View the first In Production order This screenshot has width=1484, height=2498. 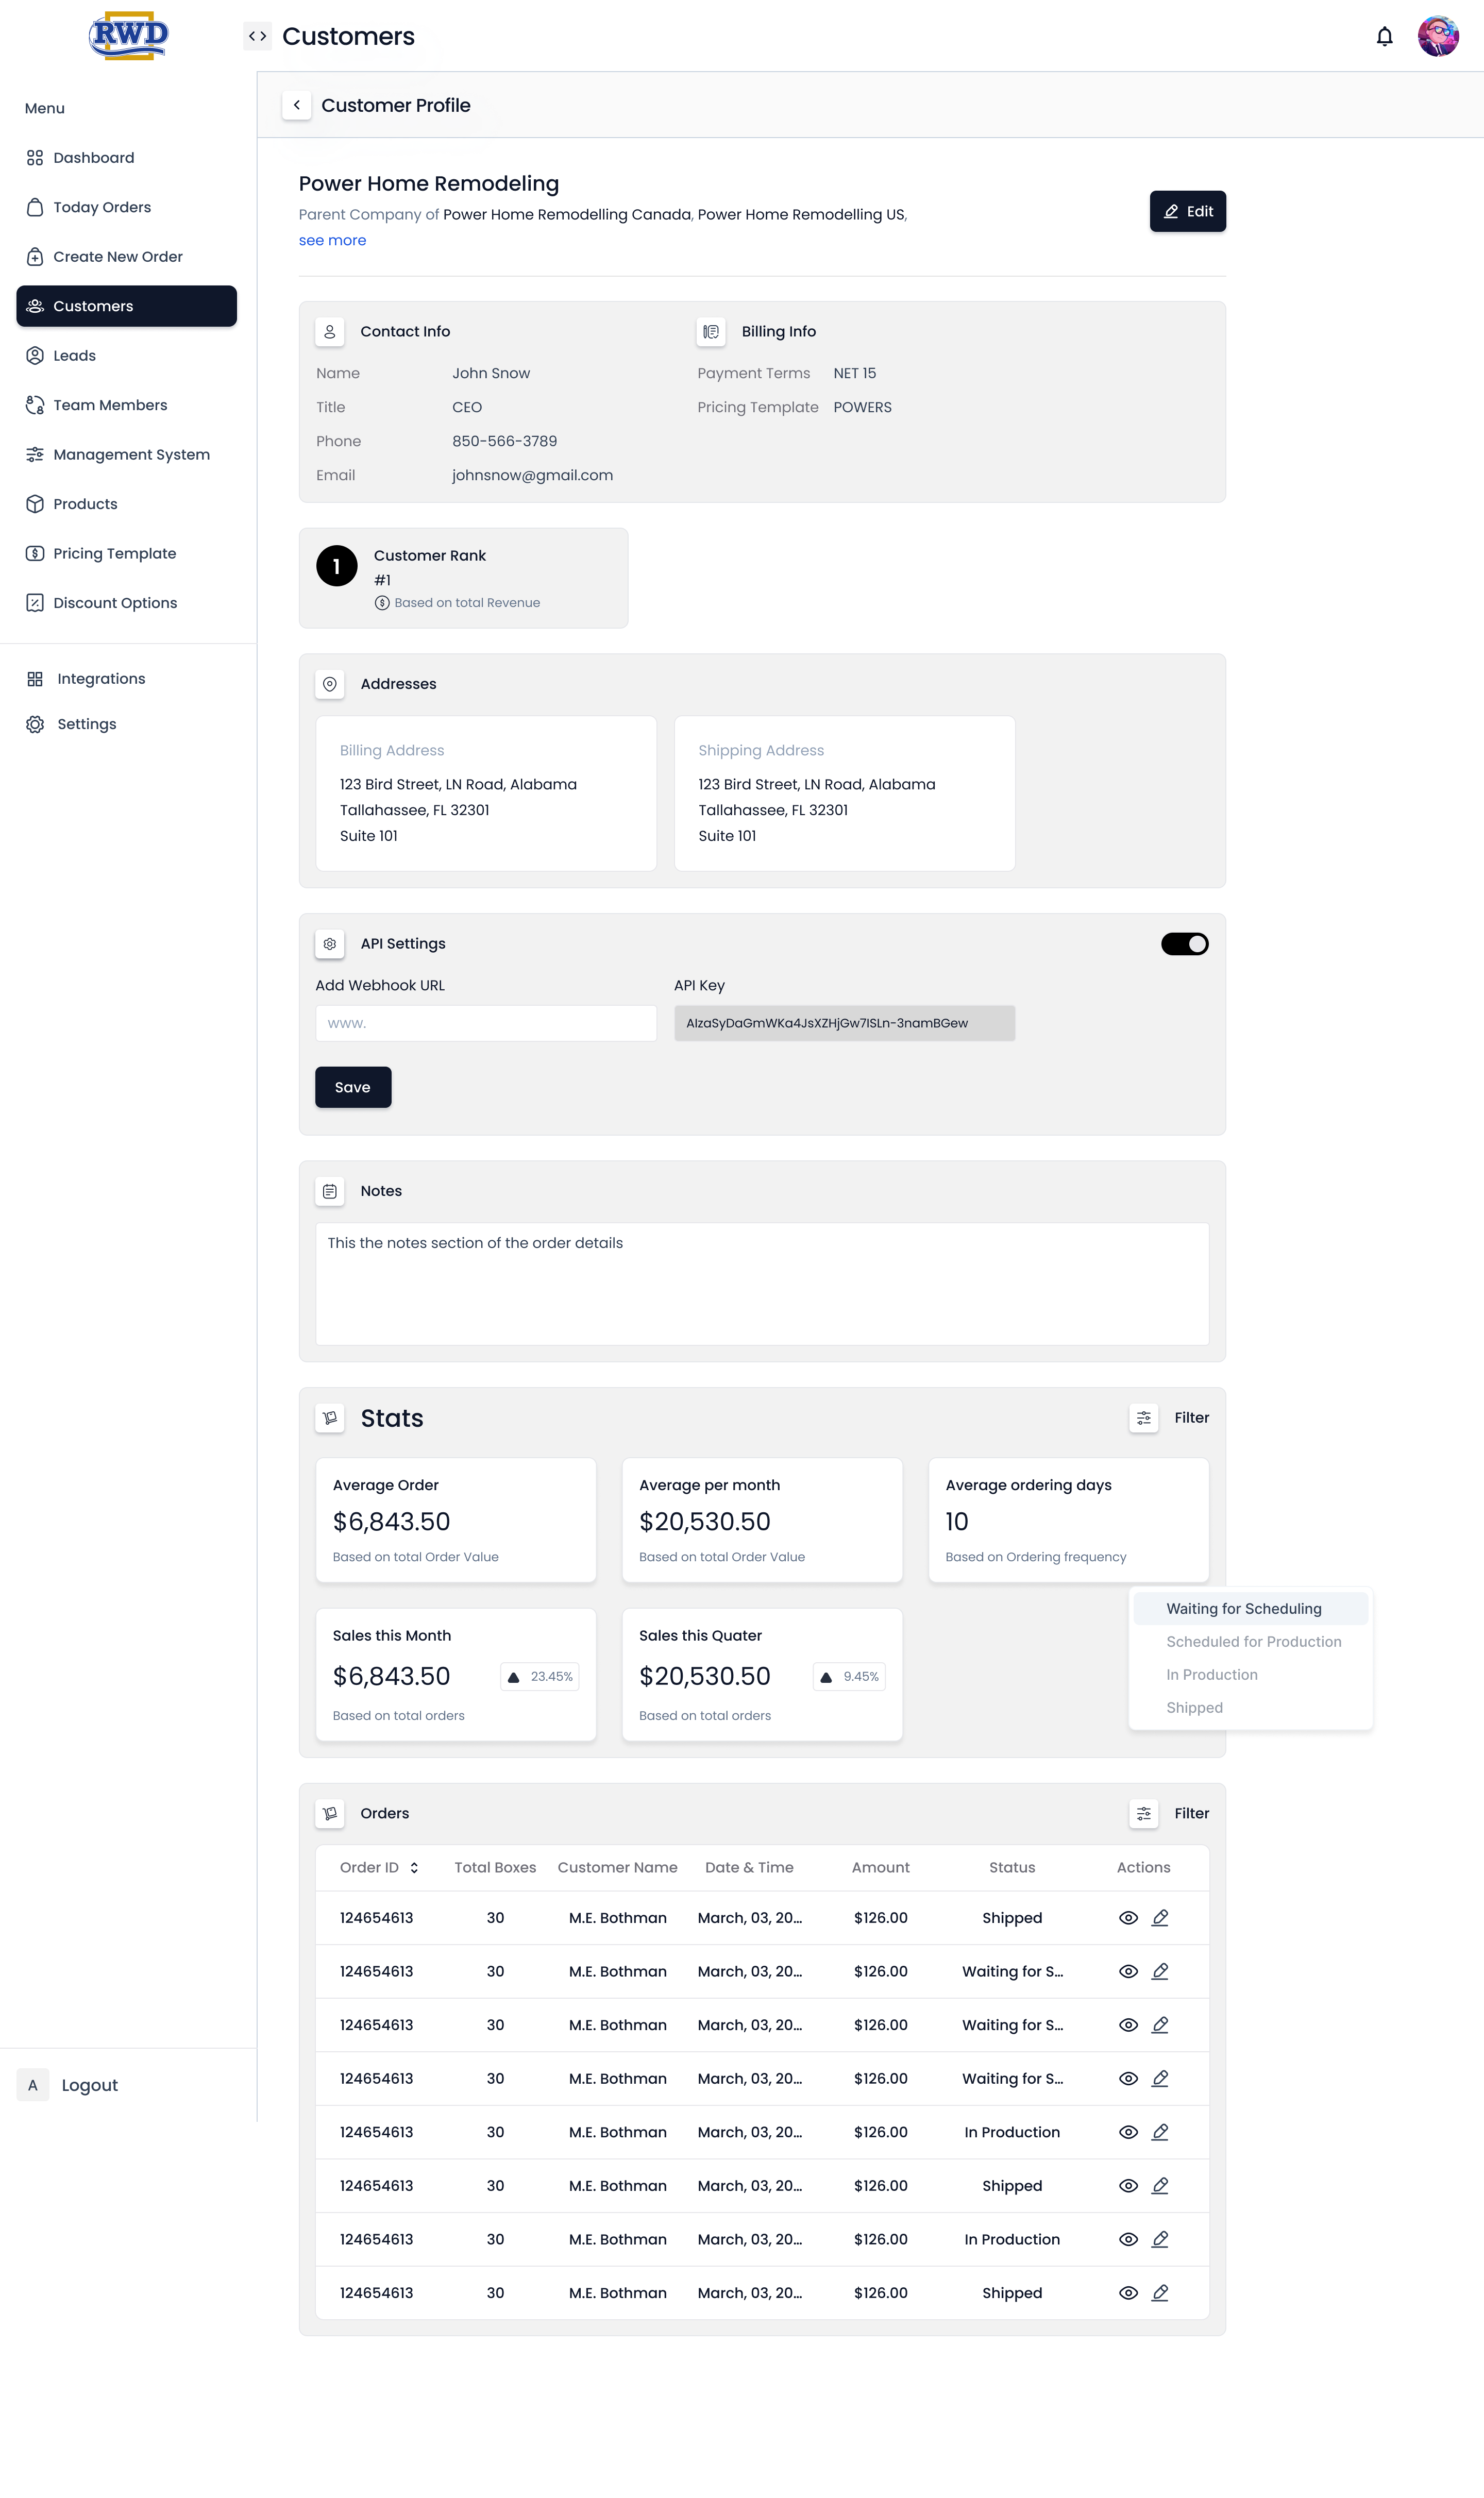(x=1128, y=2132)
